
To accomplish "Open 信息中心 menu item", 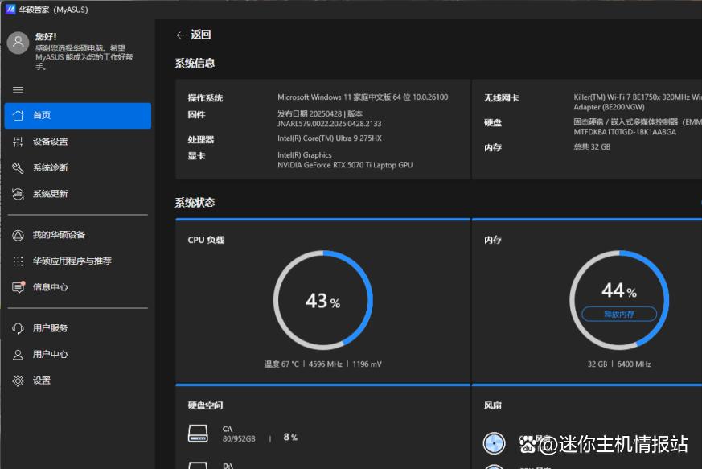I will [78, 287].
